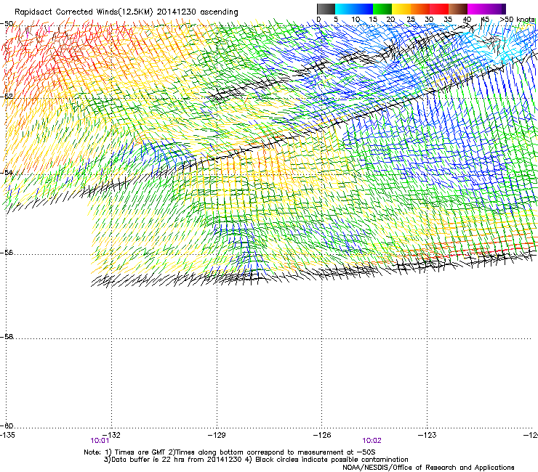Viewport: 538px width, 472px height.
Task: Click the gray 0-5 knots legend swatch
Action: (x=326, y=9)
